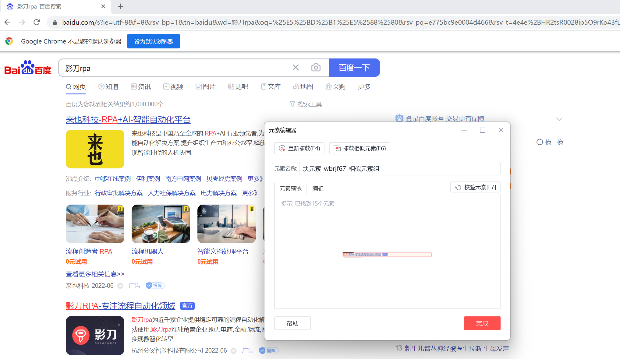This screenshot has width=620, height=359.
Task: Open the 文库 tab
Action: [271, 87]
